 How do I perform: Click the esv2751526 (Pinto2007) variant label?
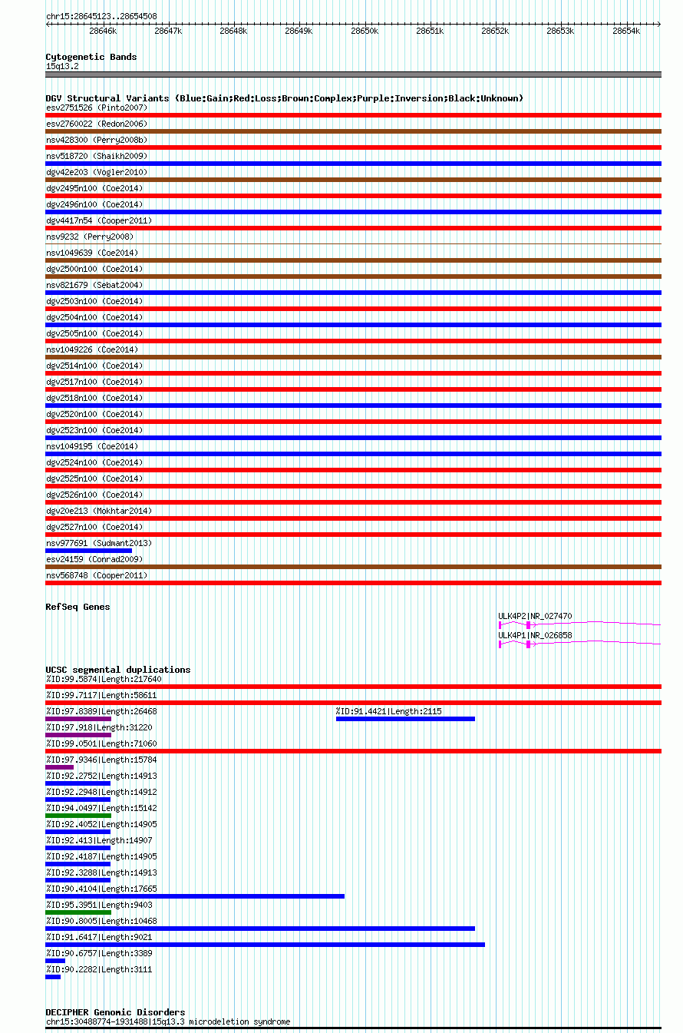click(97, 108)
